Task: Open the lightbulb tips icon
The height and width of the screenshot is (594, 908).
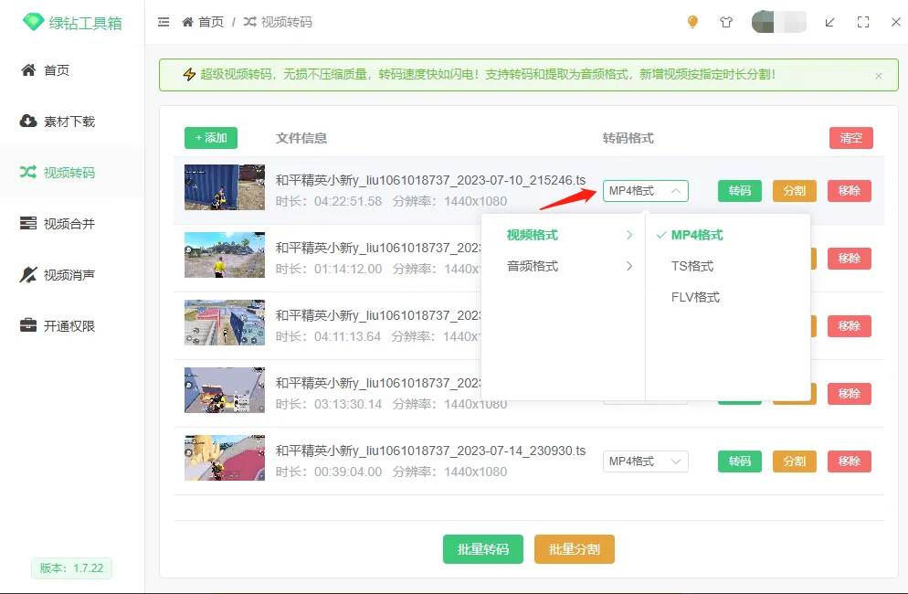Action: [x=692, y=22]
